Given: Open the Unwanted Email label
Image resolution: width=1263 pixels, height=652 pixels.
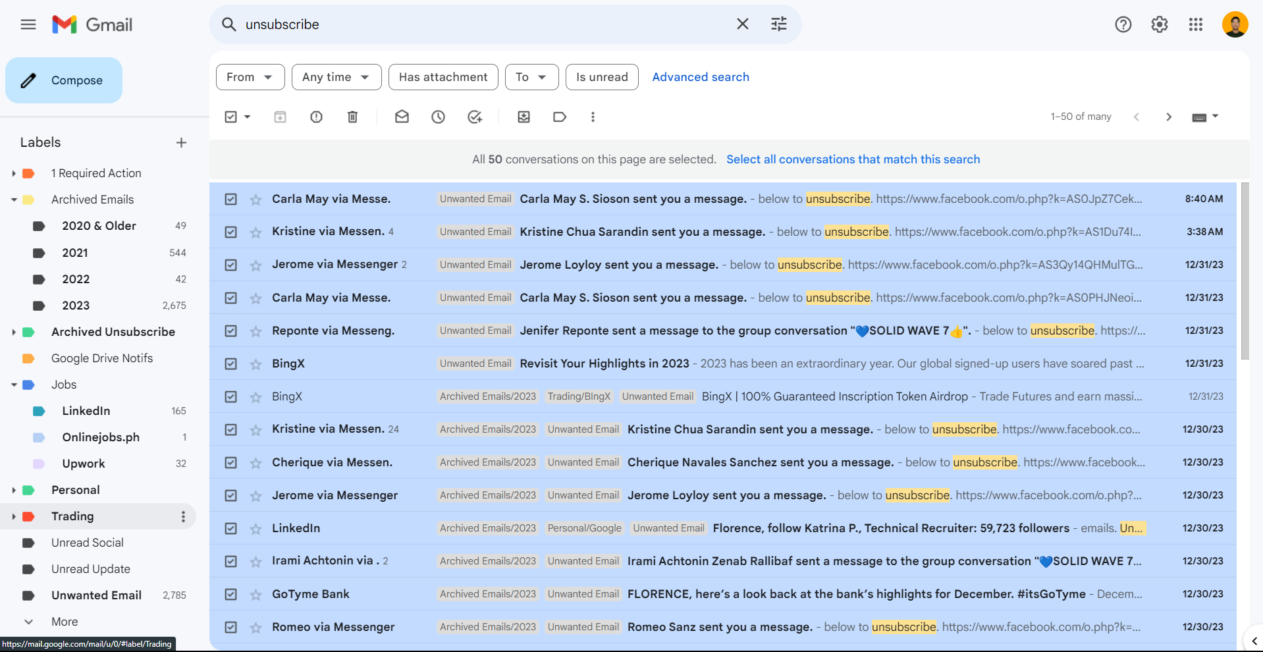Looking at the screenshot, I should 98,595.
